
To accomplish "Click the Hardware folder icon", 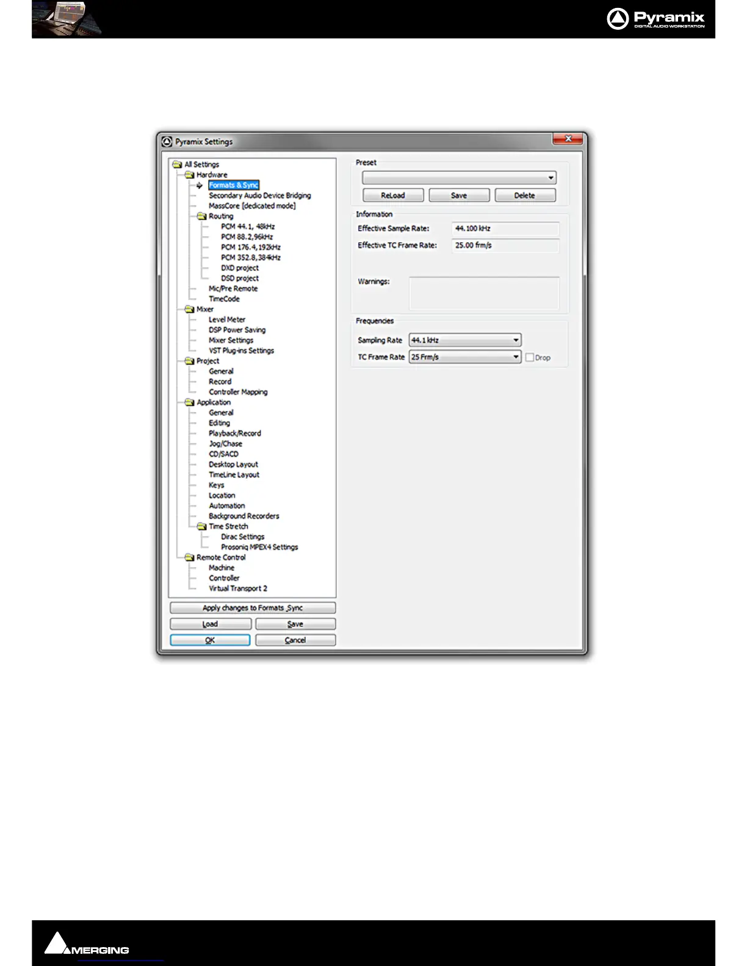I will [190, 175].
